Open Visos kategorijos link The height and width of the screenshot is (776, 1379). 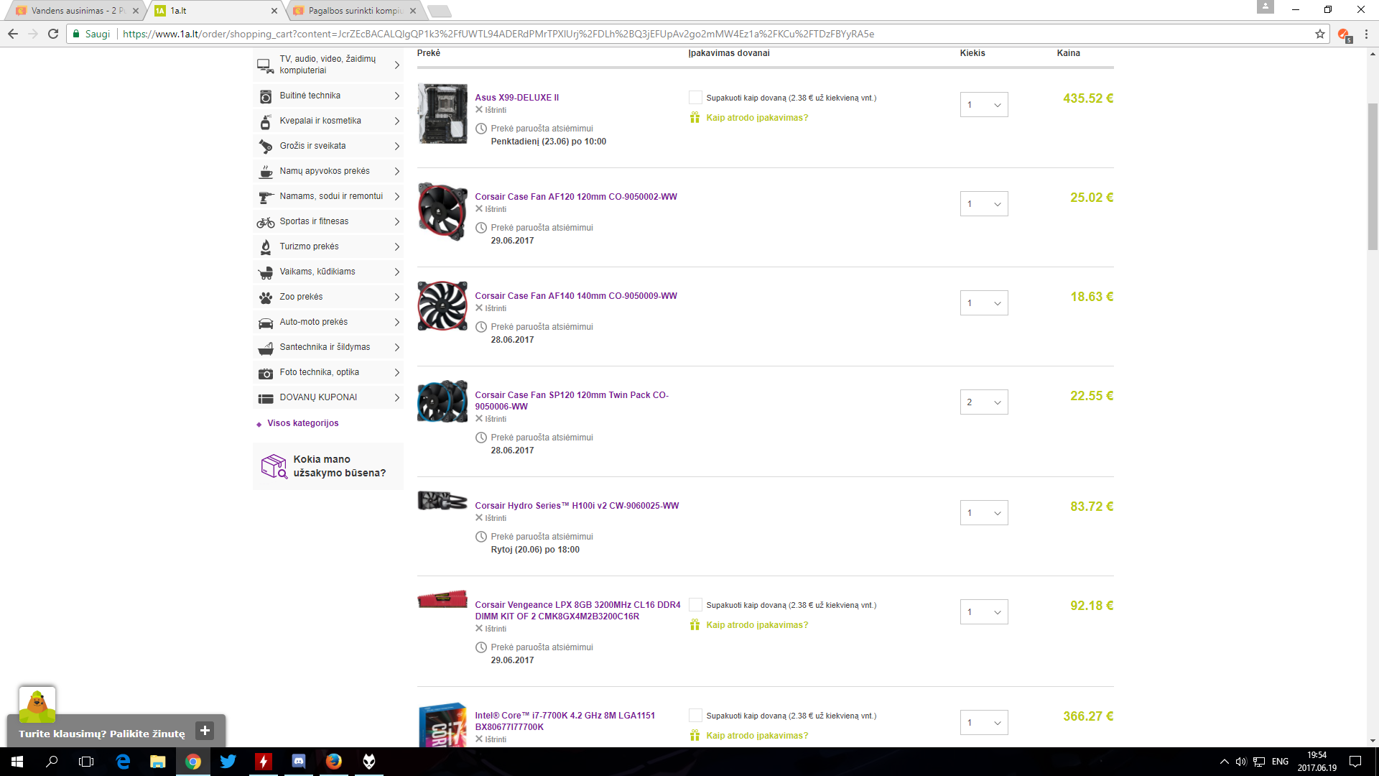pyautogui.click(x=303, y=423)
